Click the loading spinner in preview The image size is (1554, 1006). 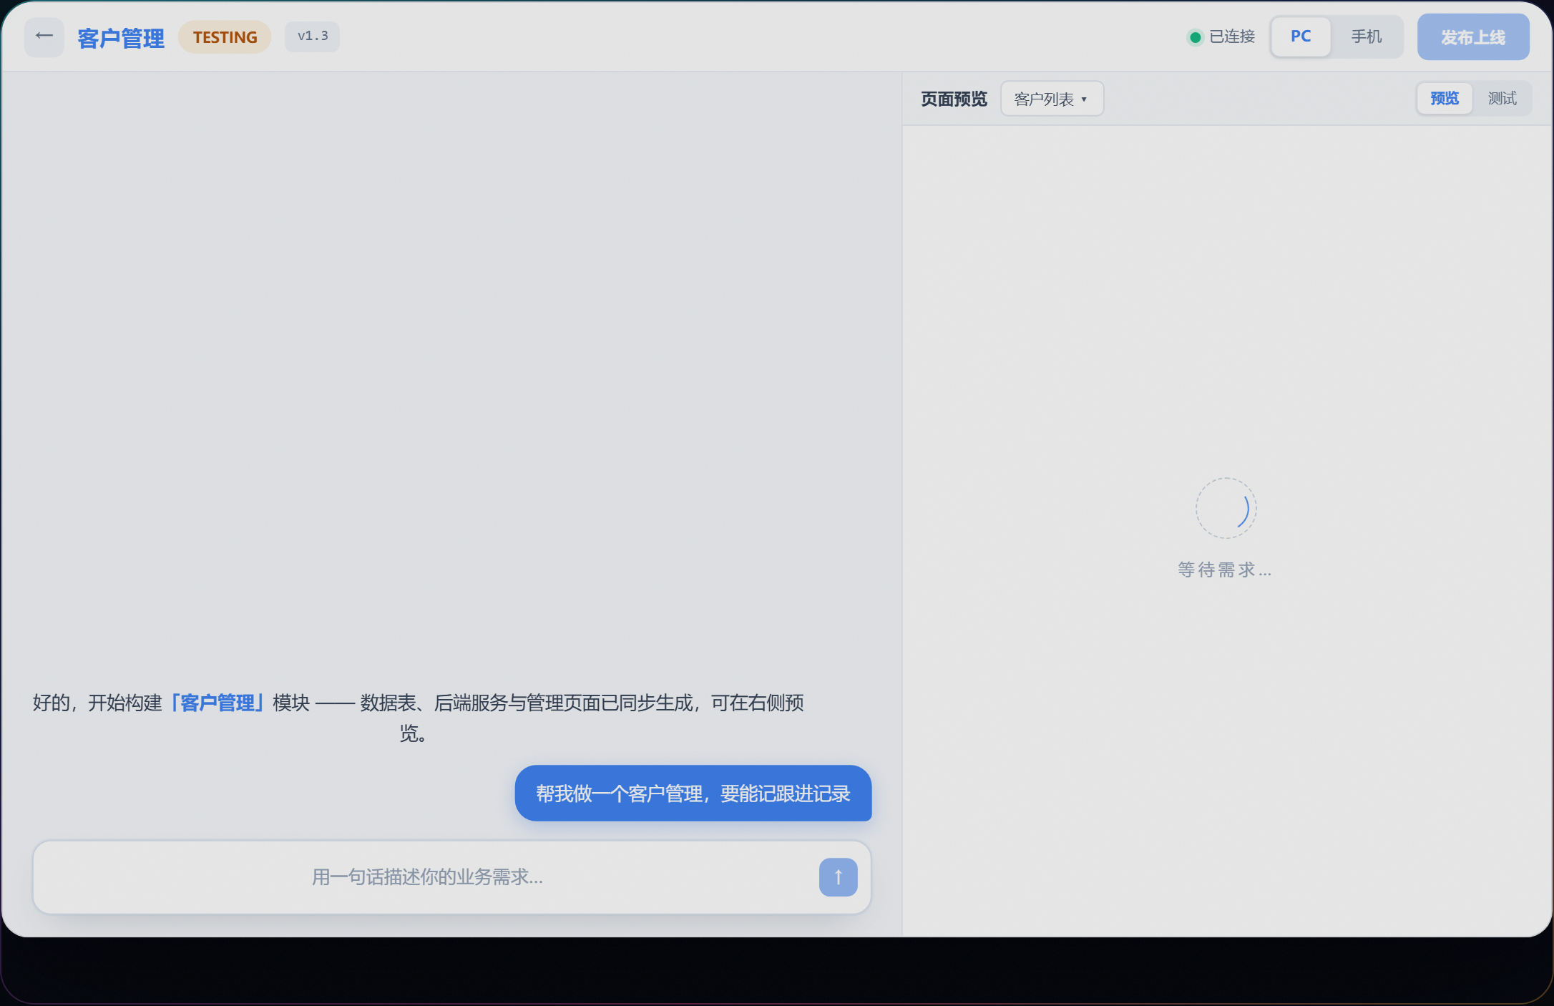pyautogui.click(x=1226, y=508)
